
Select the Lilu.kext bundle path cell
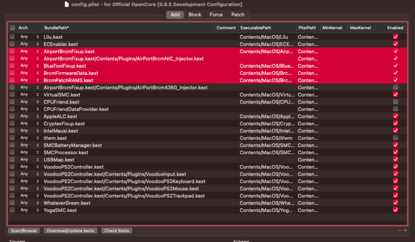click(x=53, y=37)
